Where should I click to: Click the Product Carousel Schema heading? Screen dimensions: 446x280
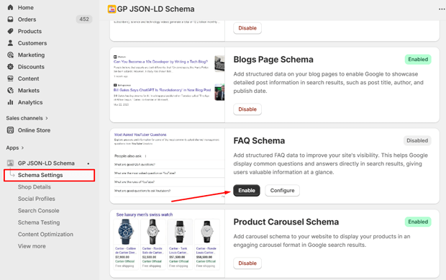pyautogui.click(x=286, y=222)
